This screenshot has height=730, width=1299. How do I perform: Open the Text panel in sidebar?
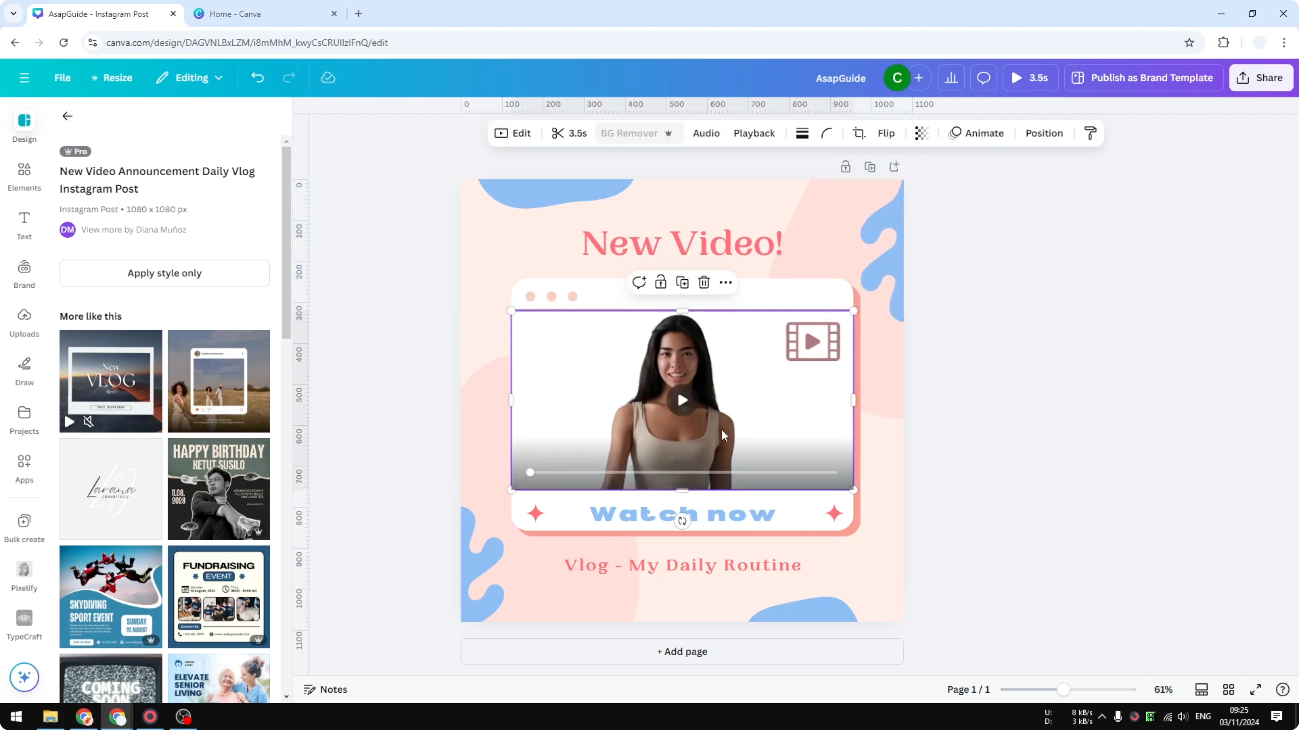click(24, 225)
